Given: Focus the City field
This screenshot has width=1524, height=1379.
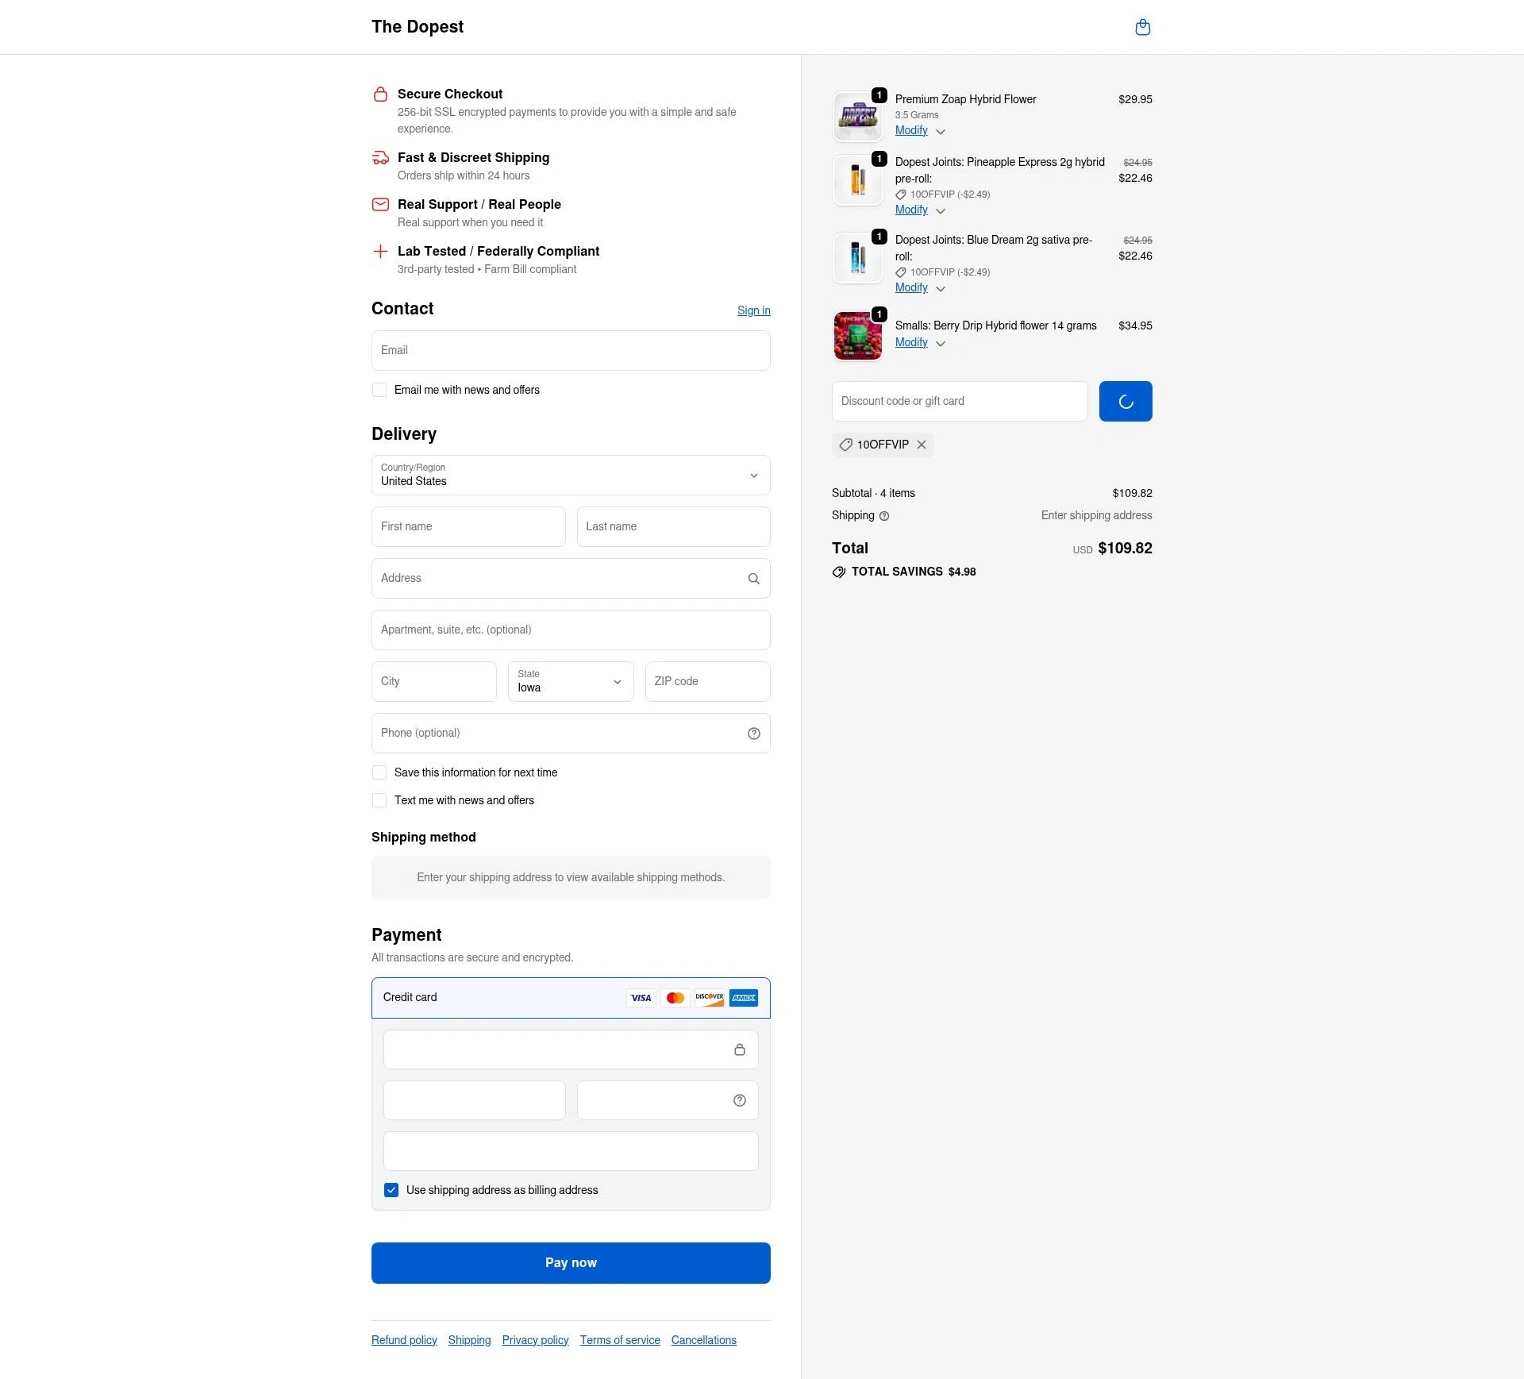Looking at the screenshot, I should (434, 682).
